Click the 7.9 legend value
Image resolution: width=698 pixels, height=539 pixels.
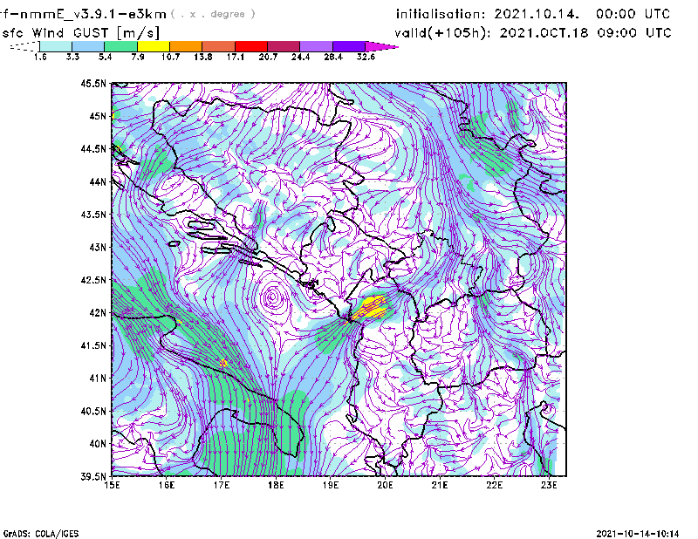point(138,57)
